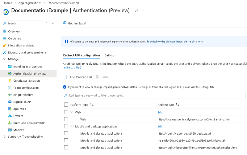This screenshot has width=247, height=155.
Task: Sort by Platform Type arrows icon
Action: click(x=92, y=105)
